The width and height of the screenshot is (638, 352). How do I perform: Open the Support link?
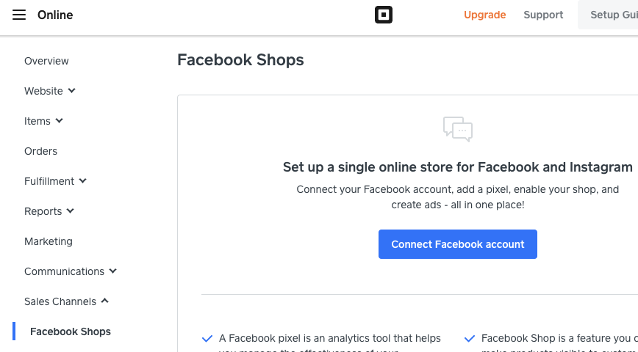(x=543, y=15)
